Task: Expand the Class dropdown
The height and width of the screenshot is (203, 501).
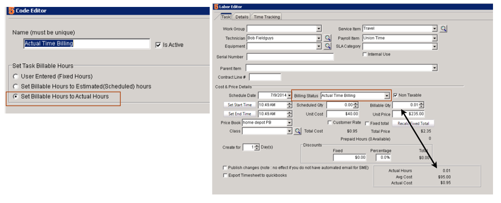Action: click(289, 131)
